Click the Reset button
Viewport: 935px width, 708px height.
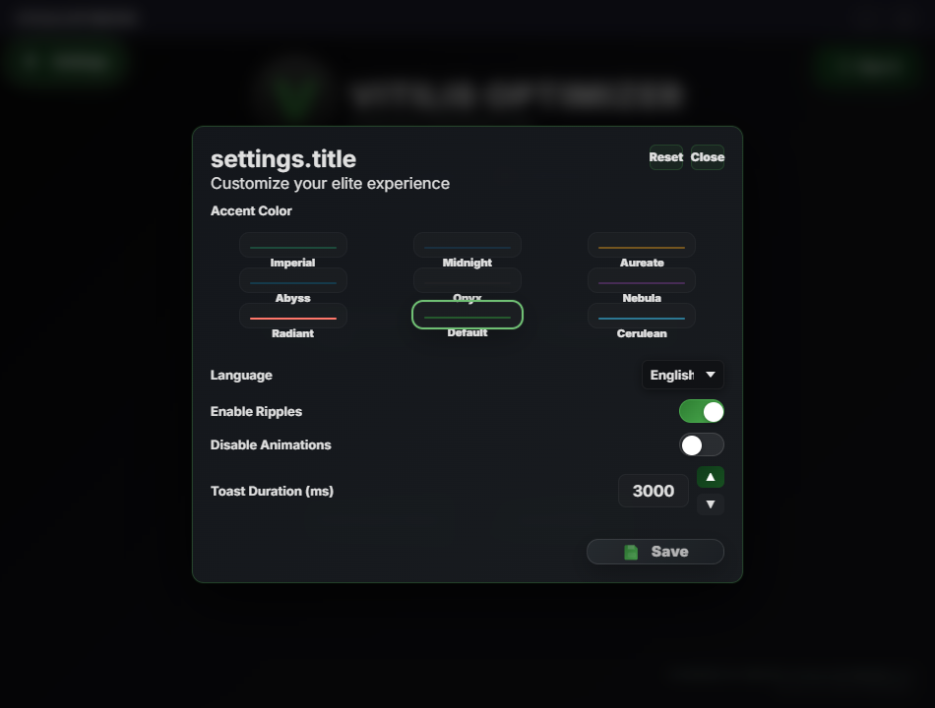click(x=665, y=157)
